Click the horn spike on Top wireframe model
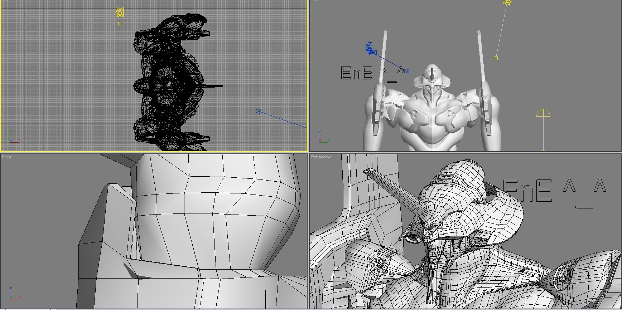Viewport: 622px width, 310px height. pos(211,86)
